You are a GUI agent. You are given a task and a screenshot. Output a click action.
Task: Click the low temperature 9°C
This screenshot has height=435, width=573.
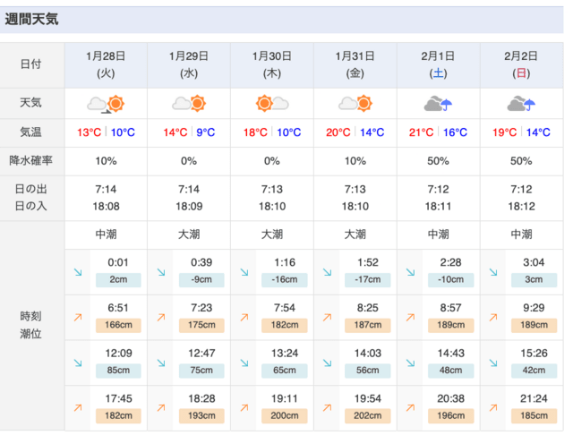(x=206, y=132)
